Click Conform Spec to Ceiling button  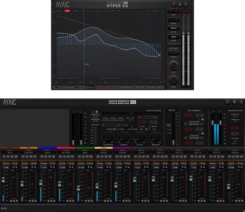(x=110, y=87)
